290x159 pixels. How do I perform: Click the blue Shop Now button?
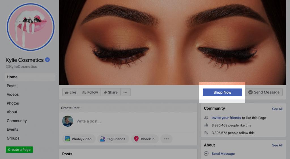[x=222, y=92]
